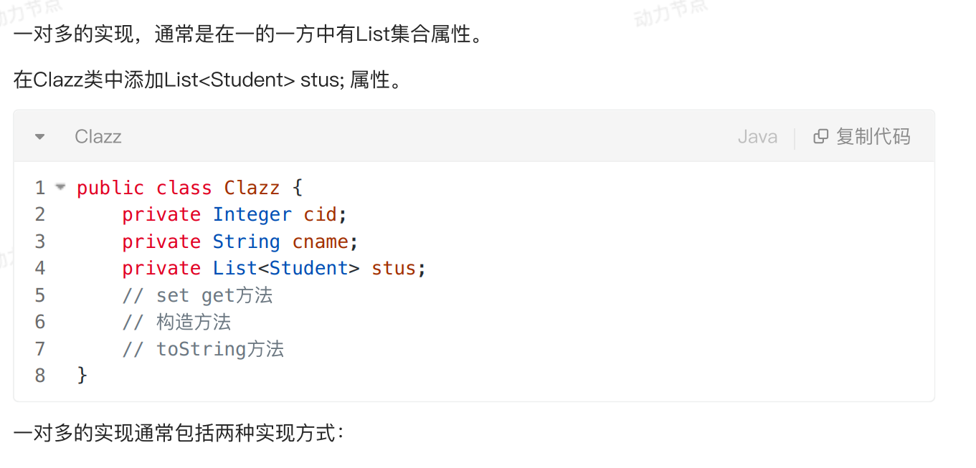Click the '// 构造方法' comment line

[176, 322]
